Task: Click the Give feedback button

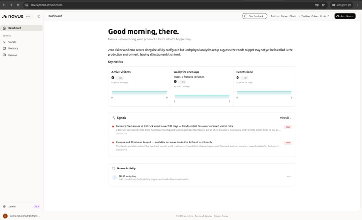Action: (x=254, y=16)
